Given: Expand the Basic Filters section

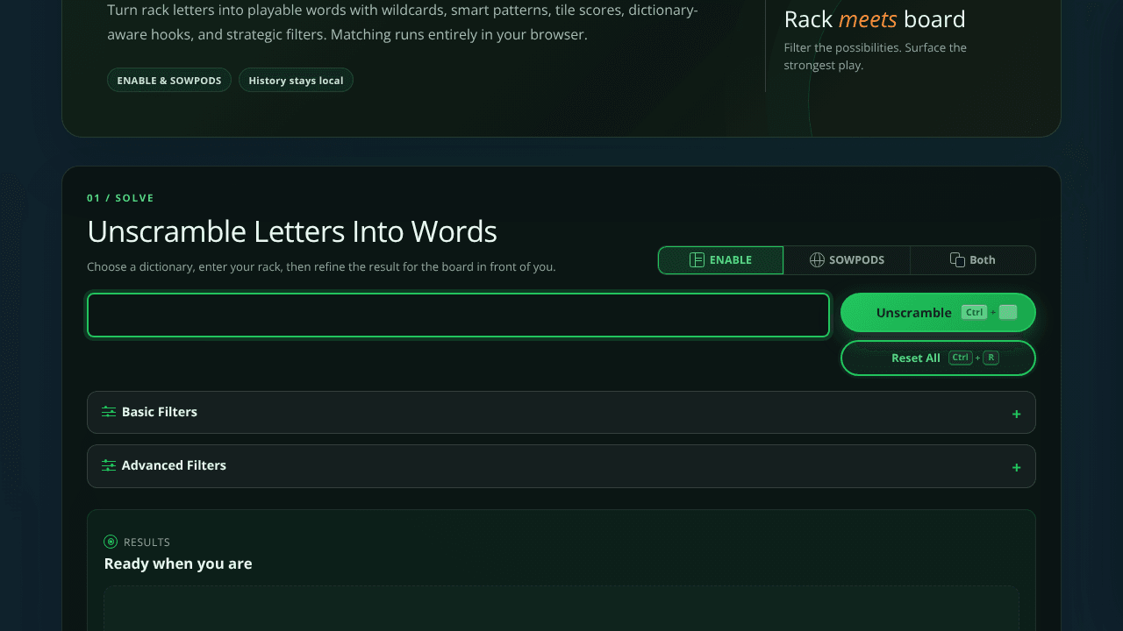Looking at the screenshot, I should 561,412.
